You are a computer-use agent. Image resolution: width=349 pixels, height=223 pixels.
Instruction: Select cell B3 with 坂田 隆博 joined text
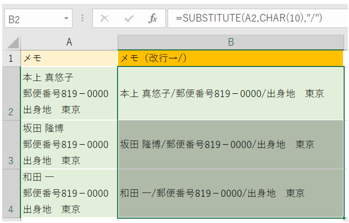231,144
